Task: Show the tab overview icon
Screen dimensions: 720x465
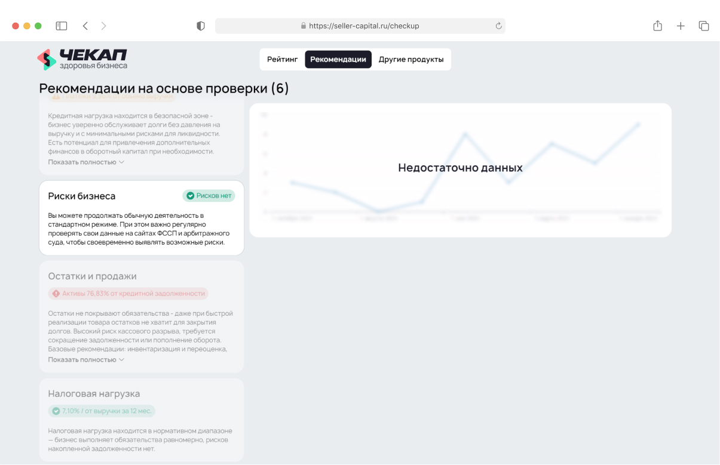Action: (x=704, y=26)
